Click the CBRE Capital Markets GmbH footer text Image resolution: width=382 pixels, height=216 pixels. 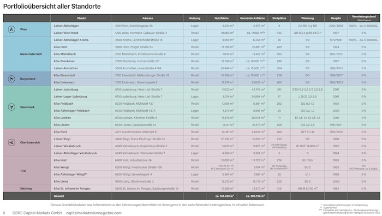(x=37, y=213)
